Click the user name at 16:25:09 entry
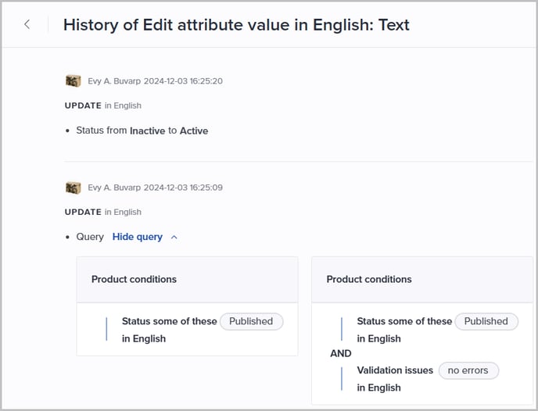 pyautogui.click(x=114, y=188)
